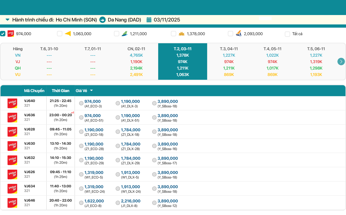Switch to date CN, 02-11
Image resolution: width=346 pixels, height=215 pixels.
coord(136,49)
